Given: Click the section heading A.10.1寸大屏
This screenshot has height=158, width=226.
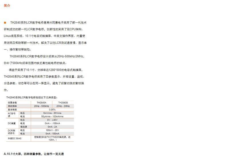Looking at the screenshot, I should point(34,154).
